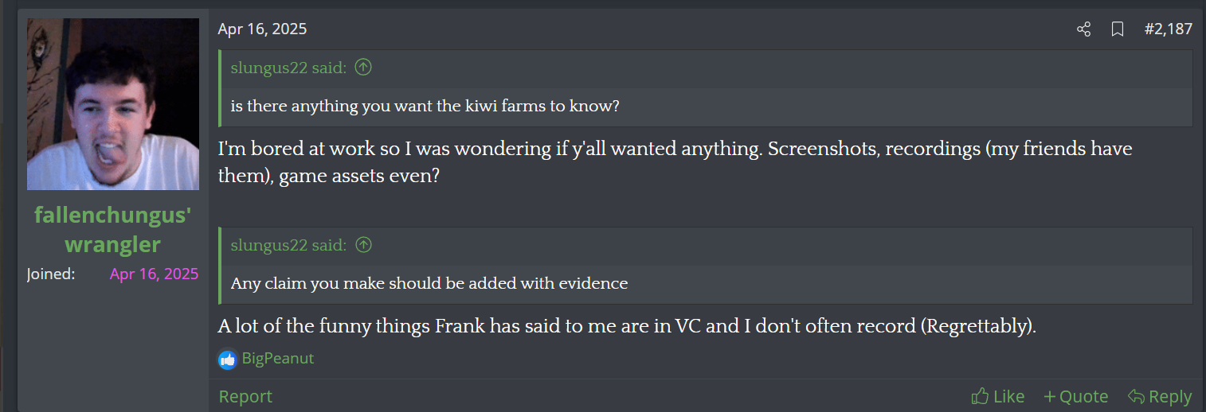Bookmark this post with the bookmark icon
1206x412 pixels.
click(1118, 29)
